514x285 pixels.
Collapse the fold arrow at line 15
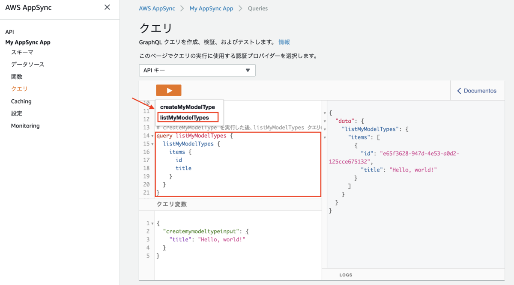coord(152,144)
